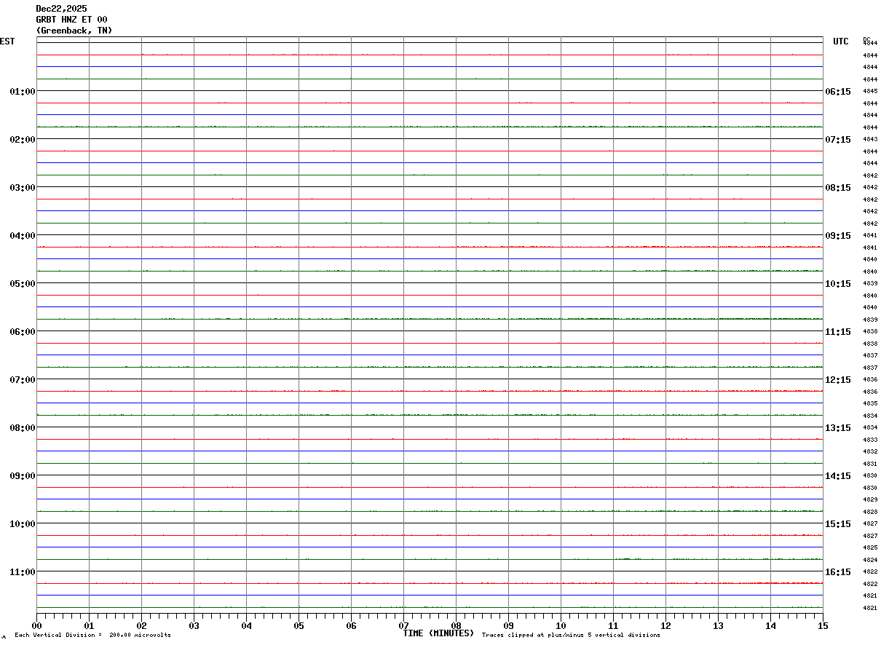This screenshot has height=645, width=881.
Task: Click the 08:15 UTC time label
Action: 838,188
